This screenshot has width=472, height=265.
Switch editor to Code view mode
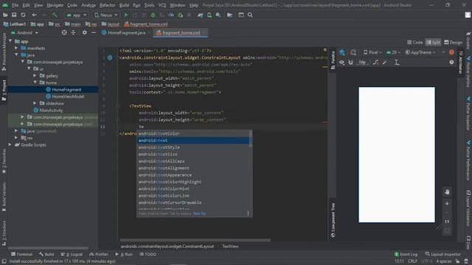point(414,43)
